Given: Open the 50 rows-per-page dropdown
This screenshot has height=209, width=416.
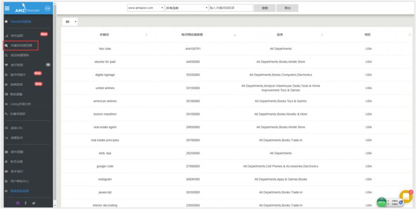Looking at the screenshot, I should 70,22.
